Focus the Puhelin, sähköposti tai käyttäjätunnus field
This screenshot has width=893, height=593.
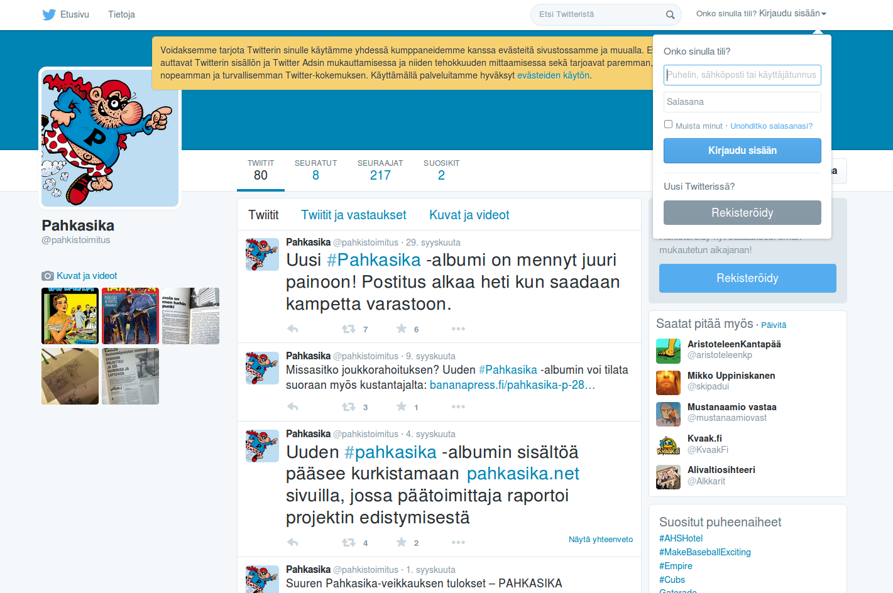pos(742,75)
